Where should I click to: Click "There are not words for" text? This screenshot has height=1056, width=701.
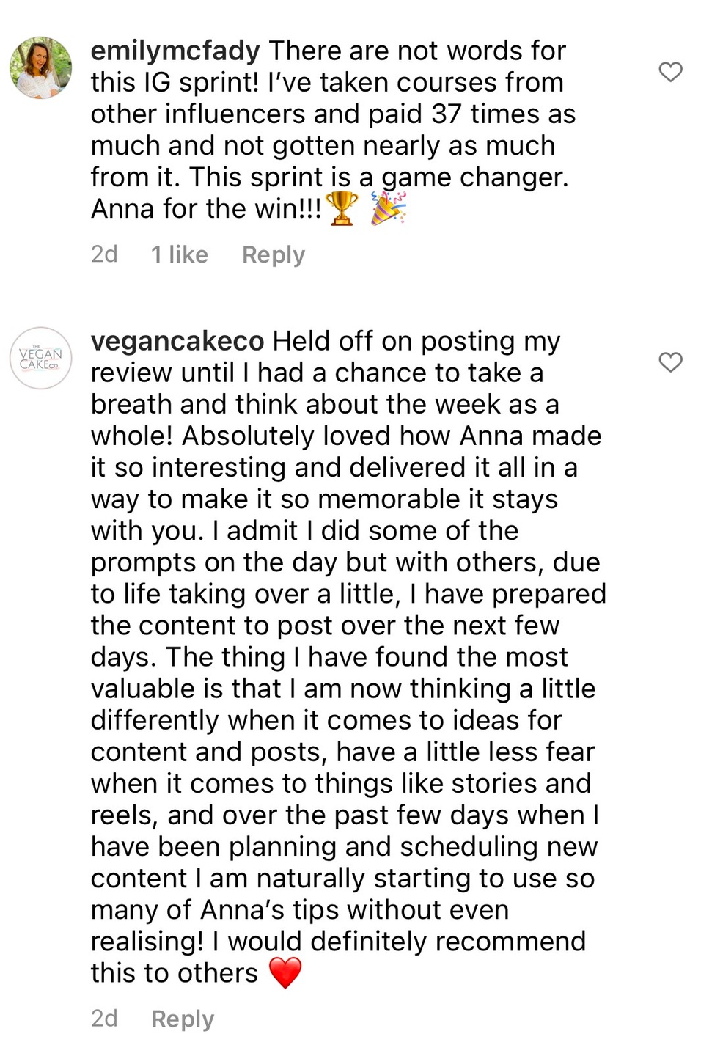click(x=417, y=51)
